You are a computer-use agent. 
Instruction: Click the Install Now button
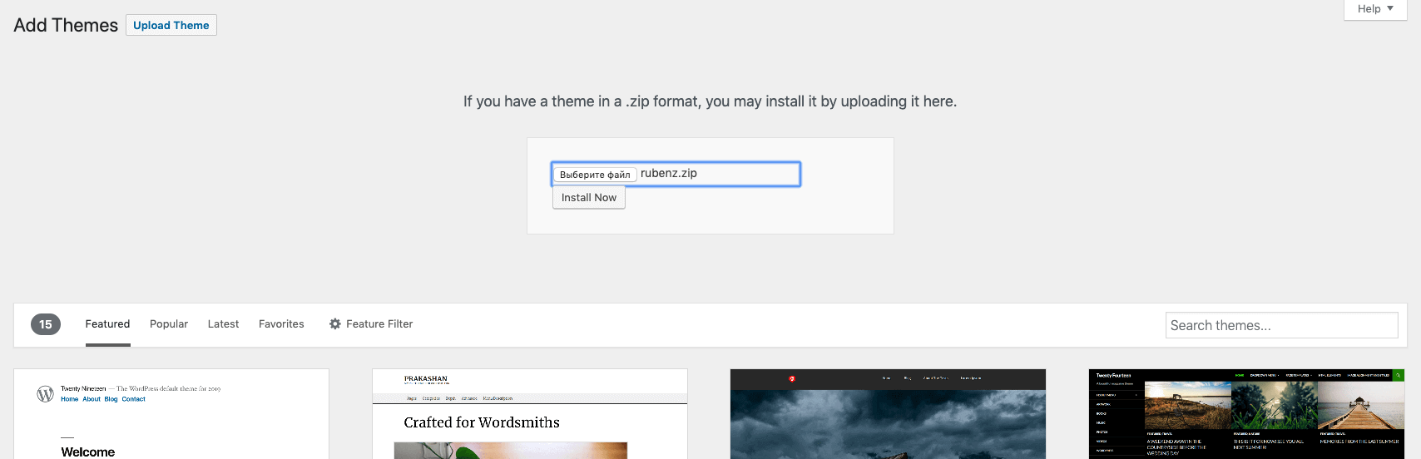click(x=589, y=198)
